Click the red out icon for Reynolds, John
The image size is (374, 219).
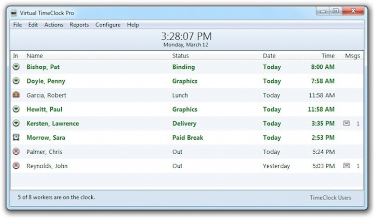click(x=16, y=165)
